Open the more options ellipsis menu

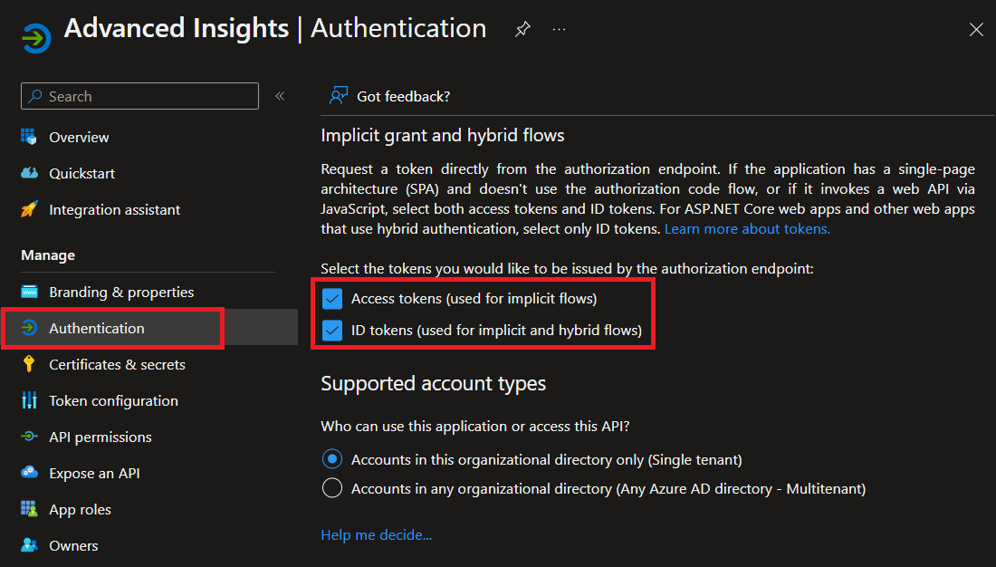point(559,29)
